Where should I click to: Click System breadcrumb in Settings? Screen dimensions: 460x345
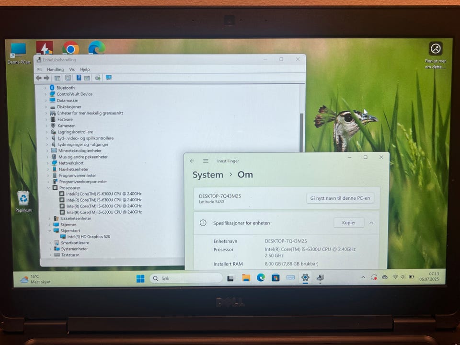point(207,175)
